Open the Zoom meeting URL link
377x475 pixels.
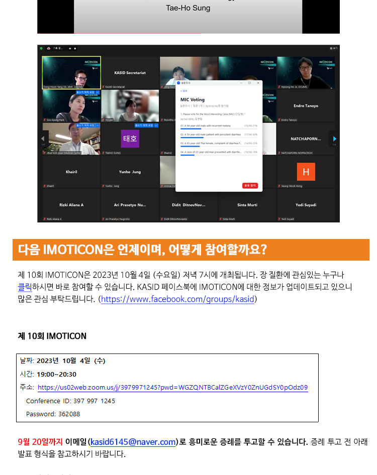point(172,388)
